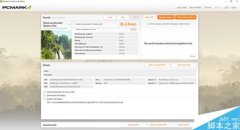
Task: Open the TUNING tab
Action: [208, 8]
